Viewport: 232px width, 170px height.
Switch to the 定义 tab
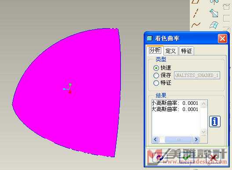[x=171, y=51]
